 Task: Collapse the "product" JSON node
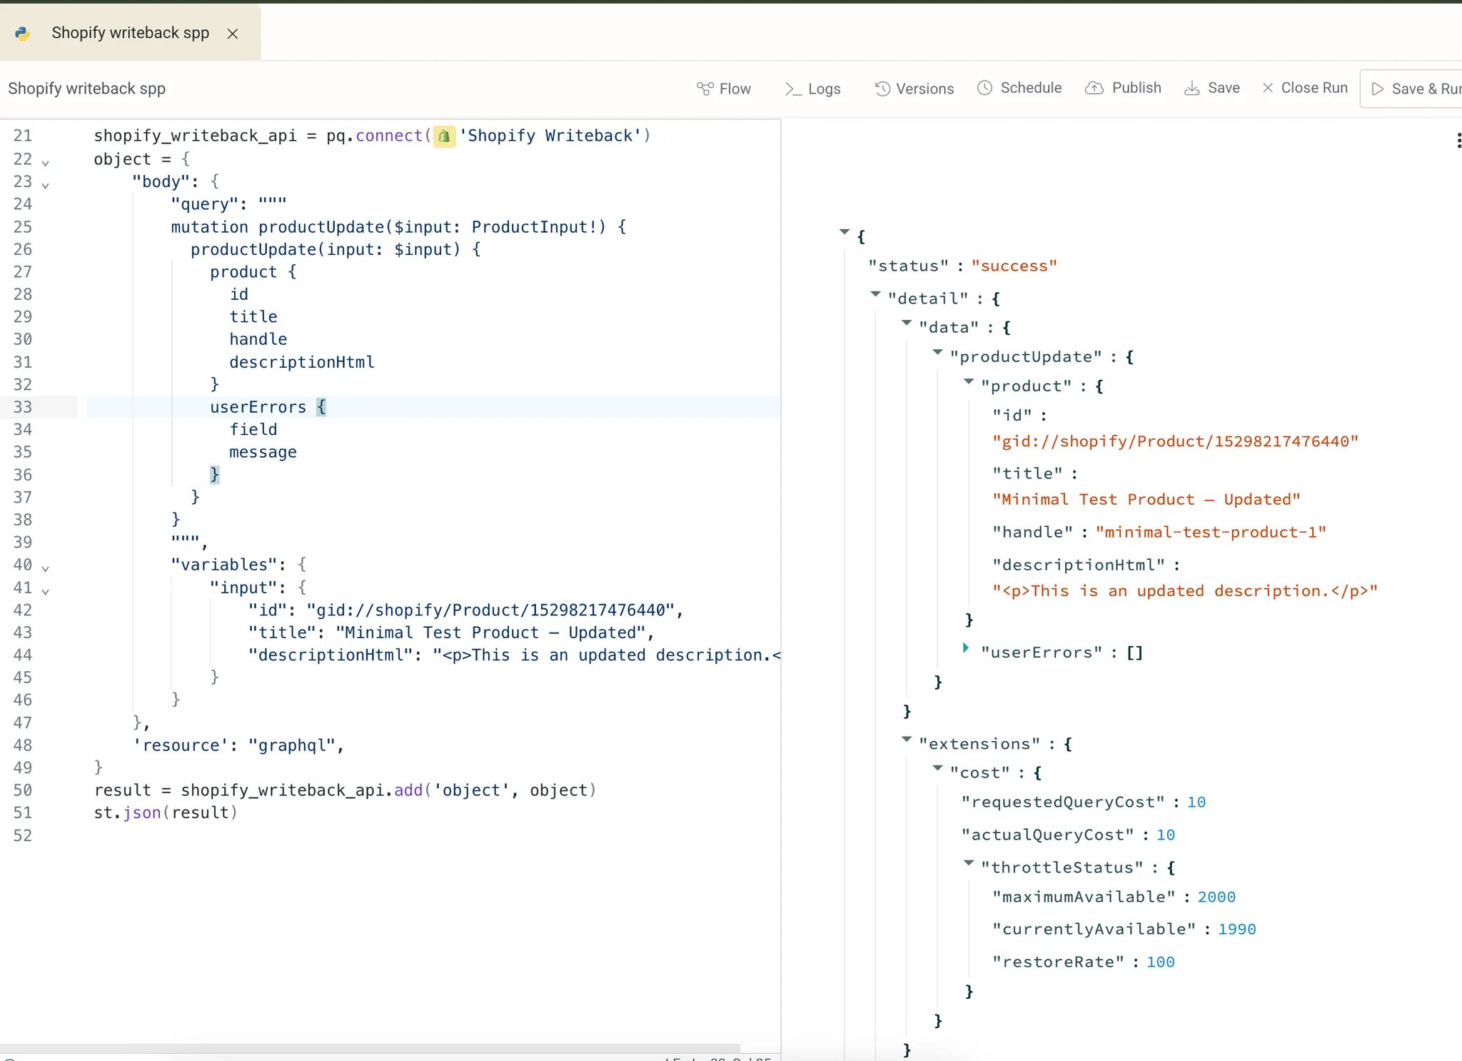tap(969, 382)
